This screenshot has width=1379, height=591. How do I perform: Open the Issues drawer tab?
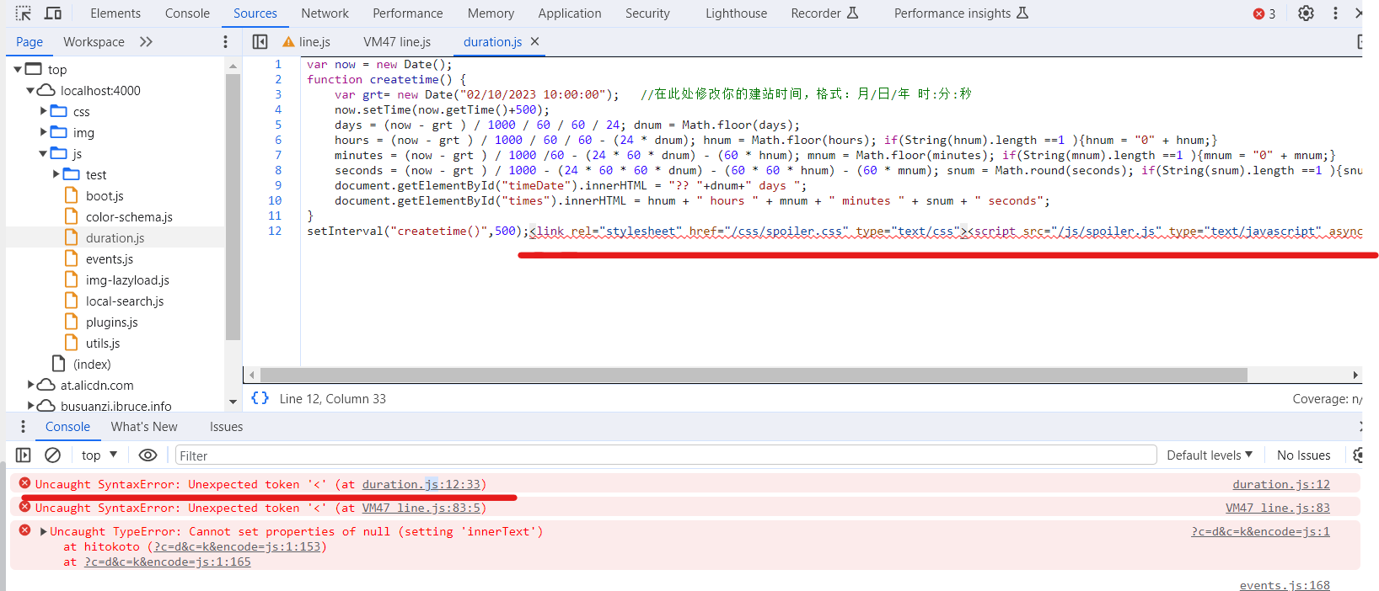point(226,427)
